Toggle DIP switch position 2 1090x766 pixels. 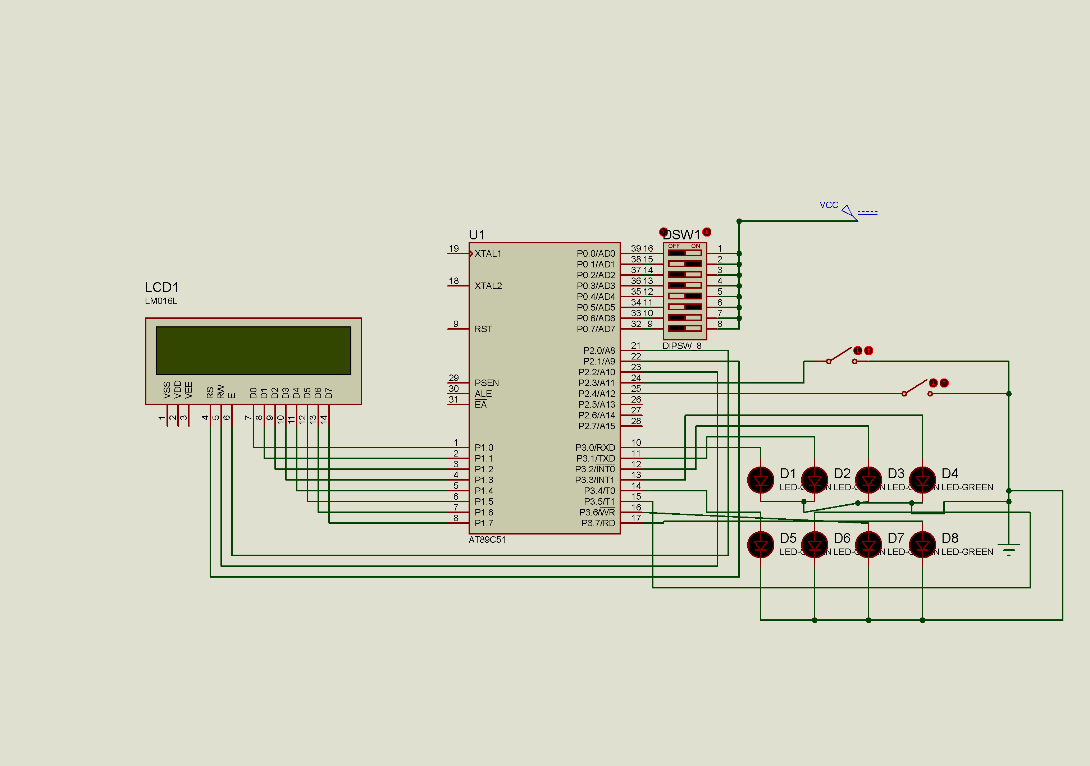(685, 264)
